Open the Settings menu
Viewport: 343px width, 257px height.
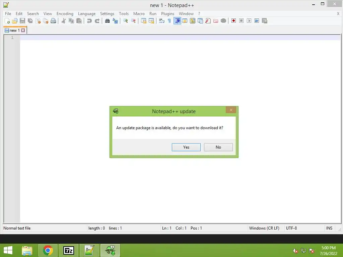107,13
